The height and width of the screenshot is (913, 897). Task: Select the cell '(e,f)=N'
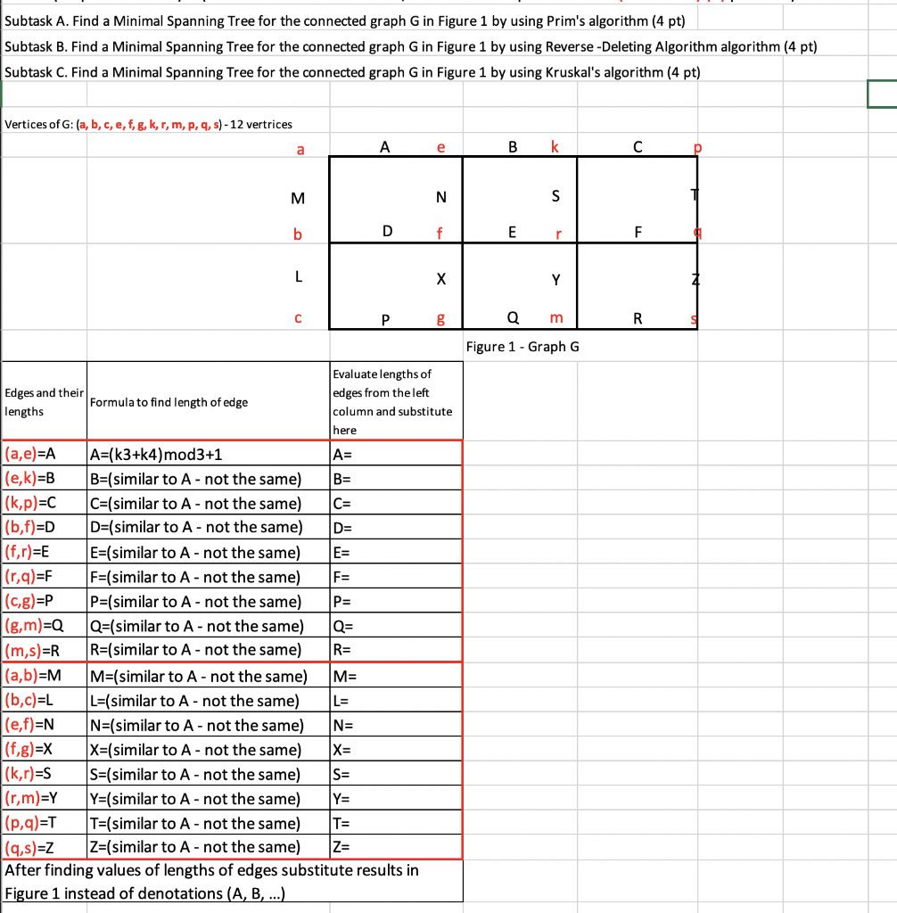pyautogui.click(x=45, y=724)
